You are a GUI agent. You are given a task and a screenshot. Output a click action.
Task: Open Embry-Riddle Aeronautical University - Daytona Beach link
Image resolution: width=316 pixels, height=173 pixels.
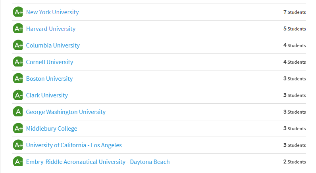98,162
